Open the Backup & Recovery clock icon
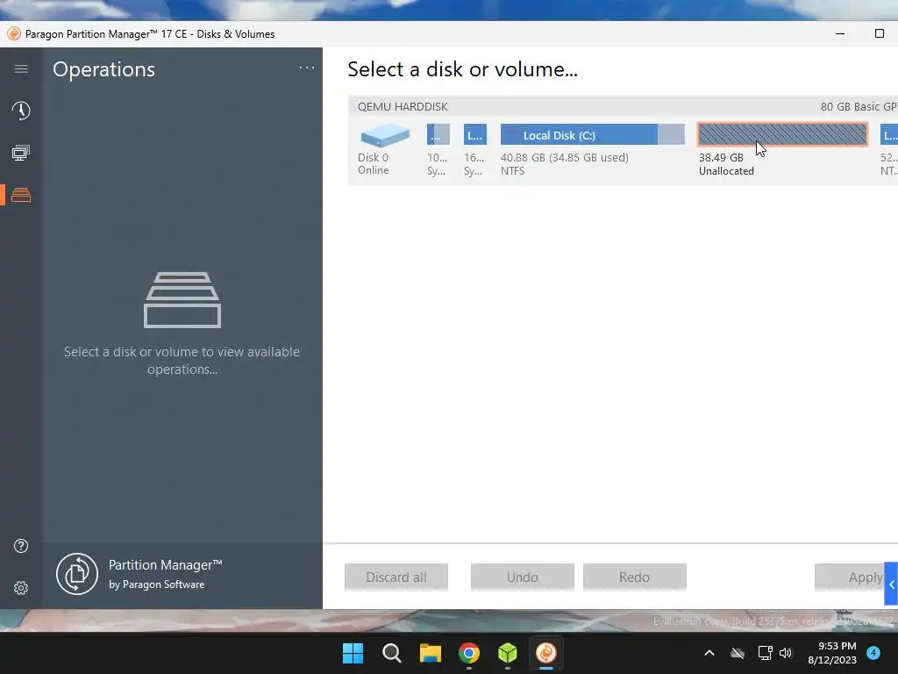 (21, 110)
